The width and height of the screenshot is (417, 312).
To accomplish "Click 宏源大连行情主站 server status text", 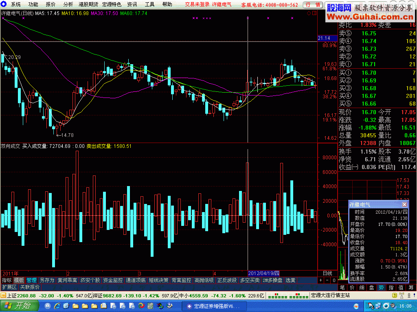I will click(x=330, y=296).
